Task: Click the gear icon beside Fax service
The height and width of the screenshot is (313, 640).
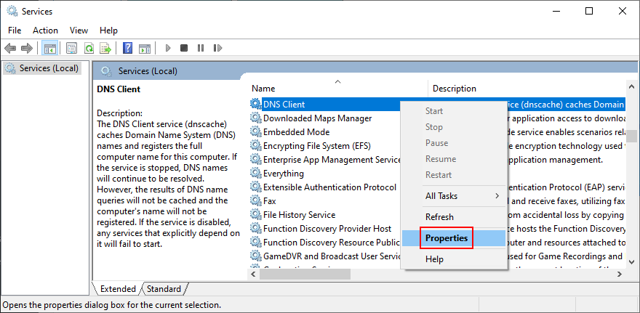Action: point(255,201)
